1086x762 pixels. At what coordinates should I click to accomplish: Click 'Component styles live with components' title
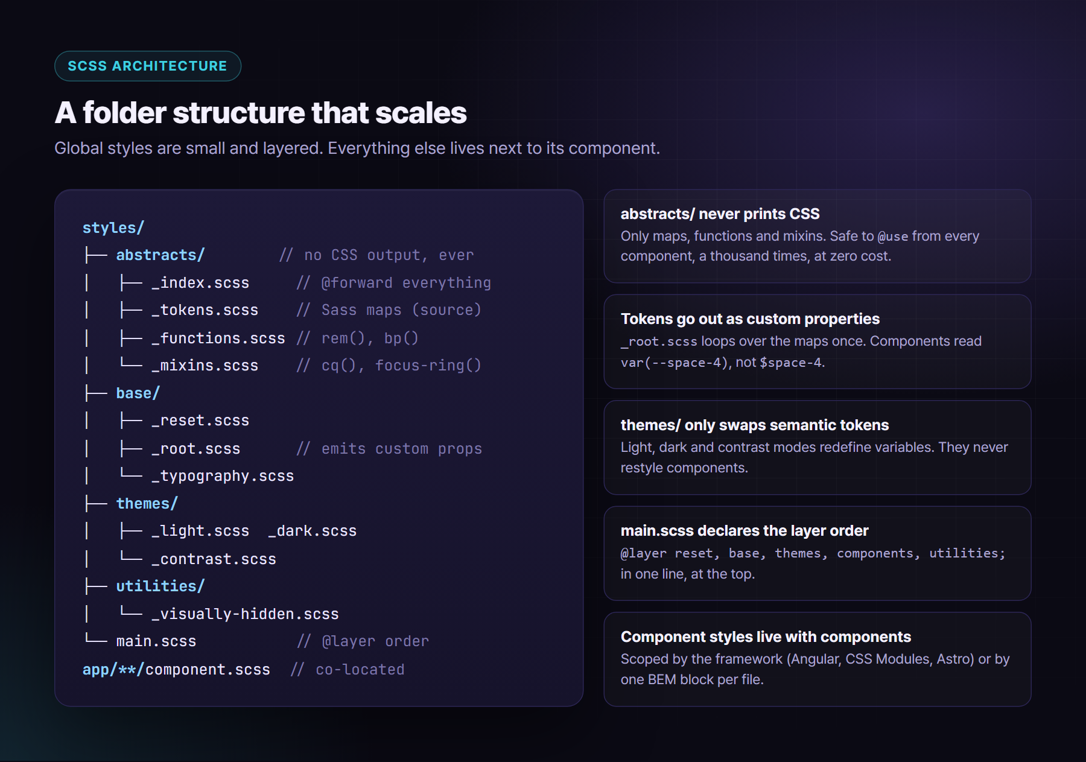[x=766, y=637]
